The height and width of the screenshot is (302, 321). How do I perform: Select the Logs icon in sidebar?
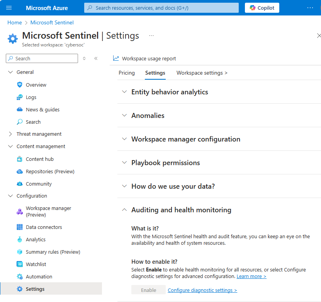(19, 97)
